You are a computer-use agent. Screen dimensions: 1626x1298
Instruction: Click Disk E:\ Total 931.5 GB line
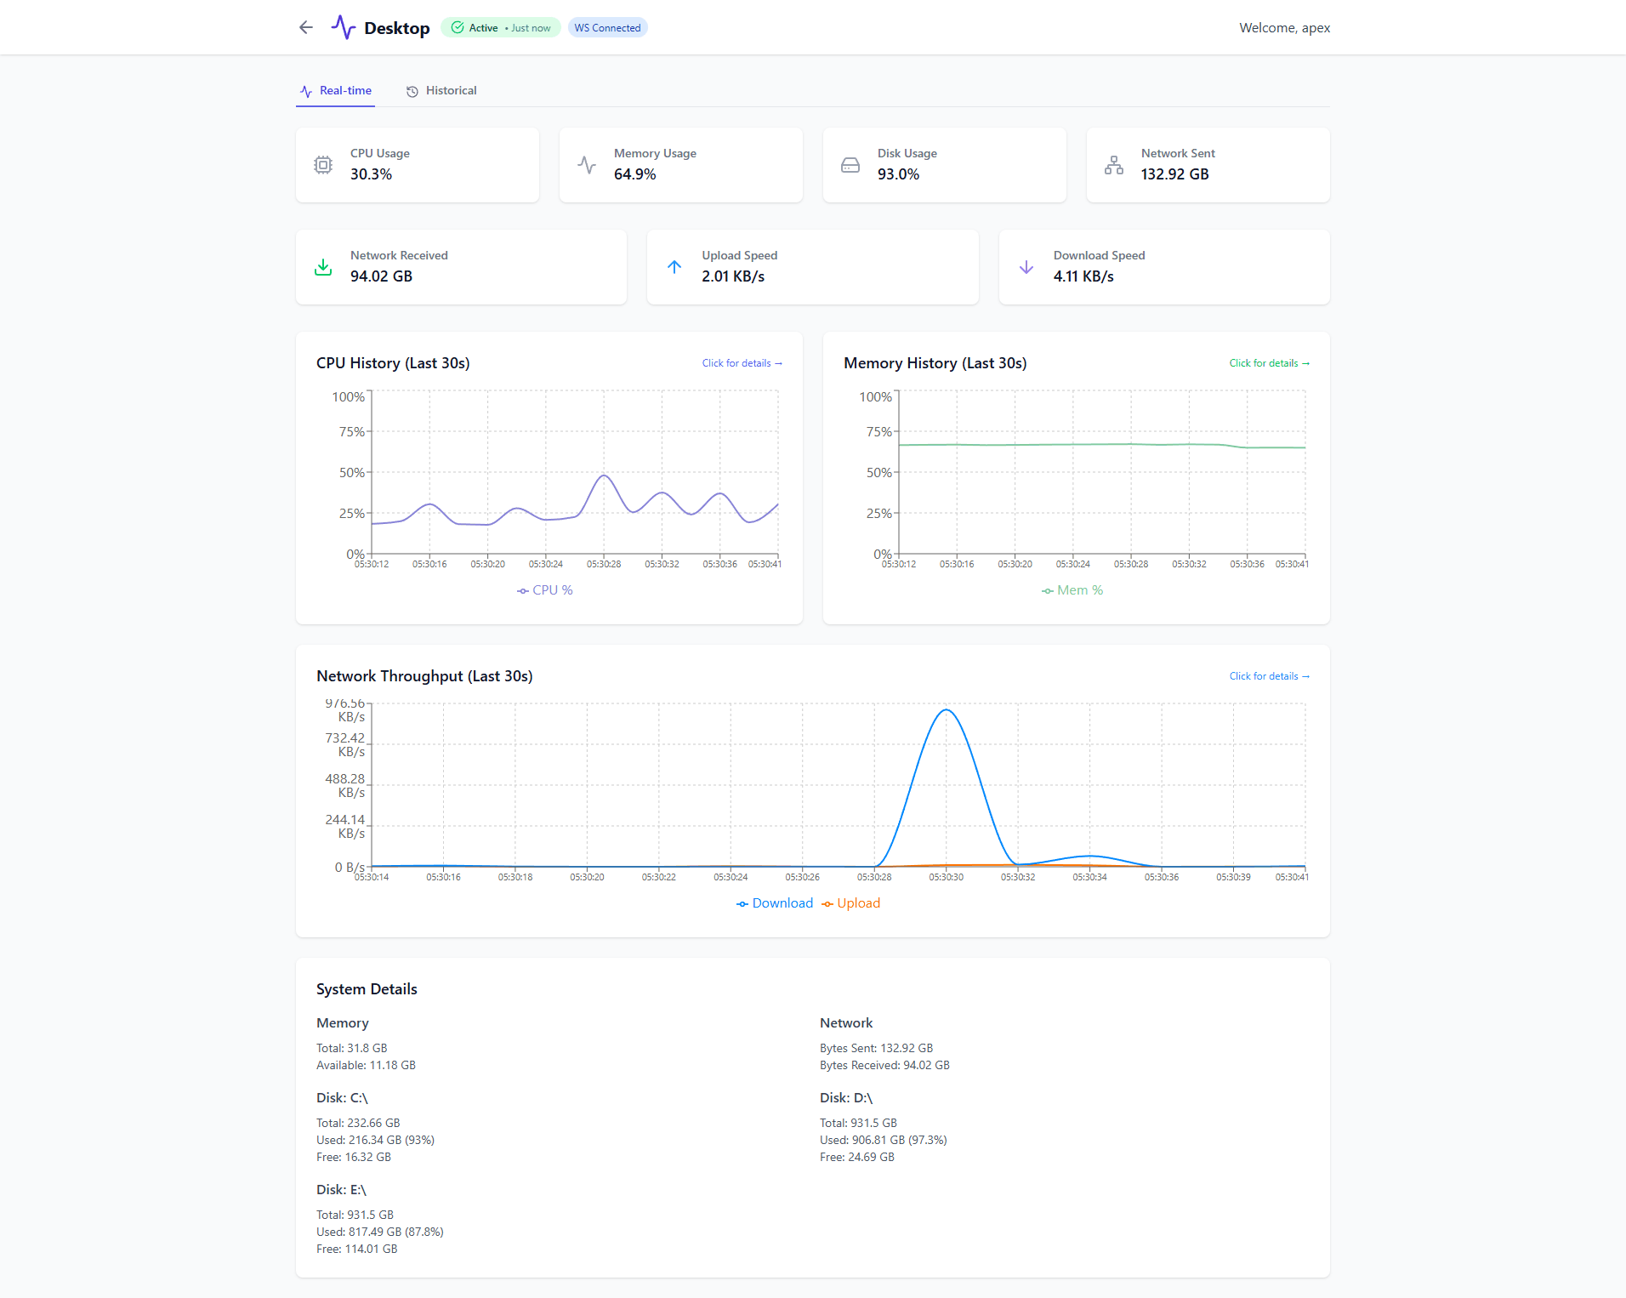tap(355, 1215)
